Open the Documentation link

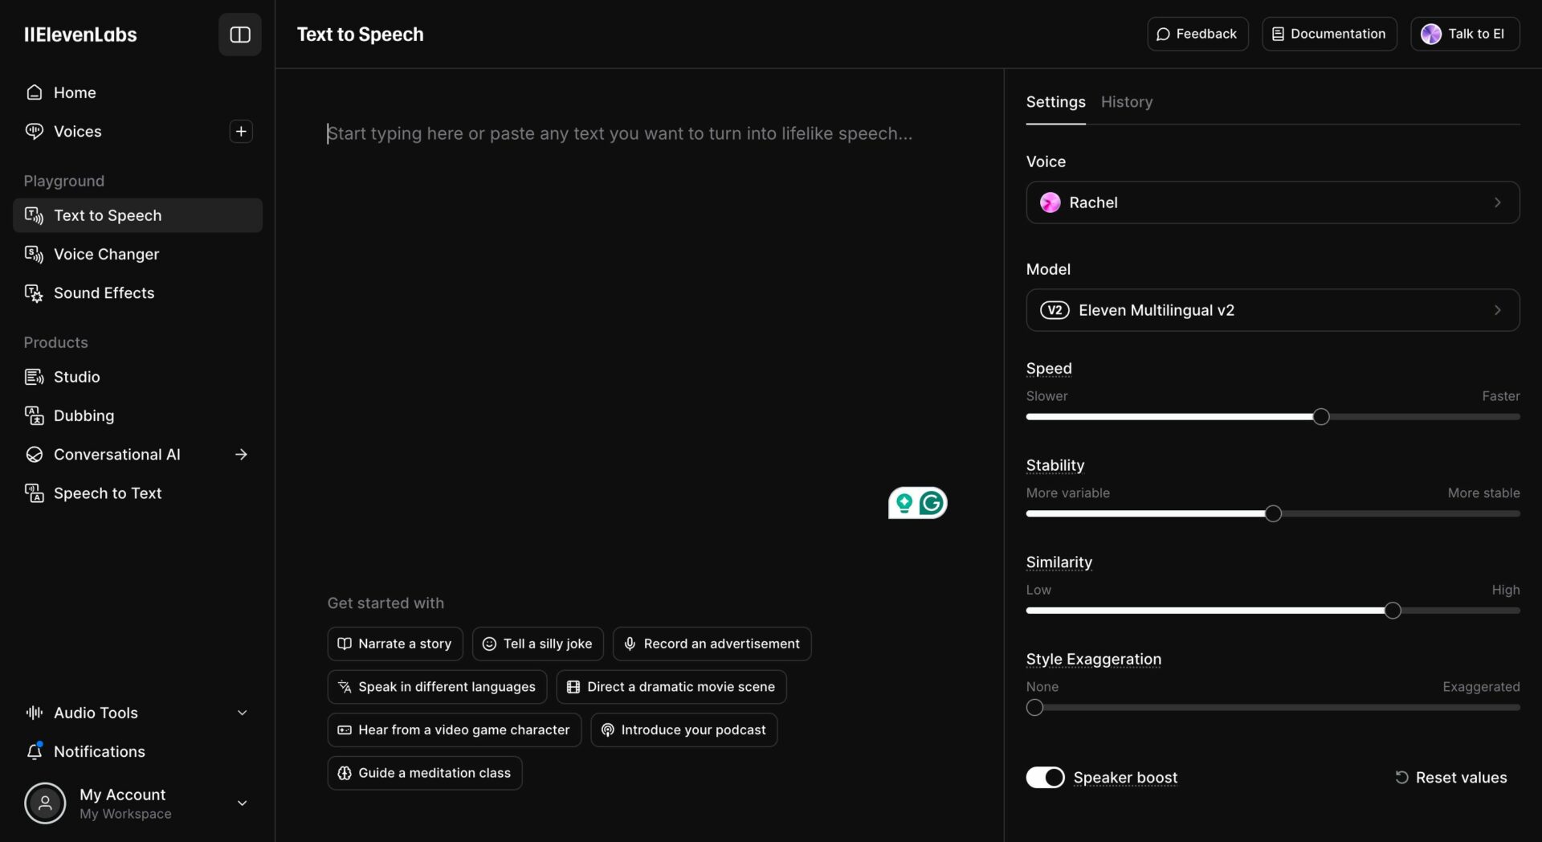[1329, 34]
